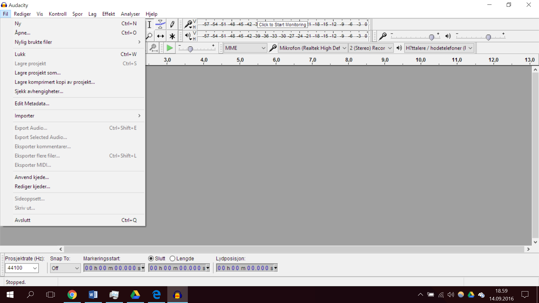Open the Spor menu
The height and width of the screenshot is (303, 539).
point(77,14)
